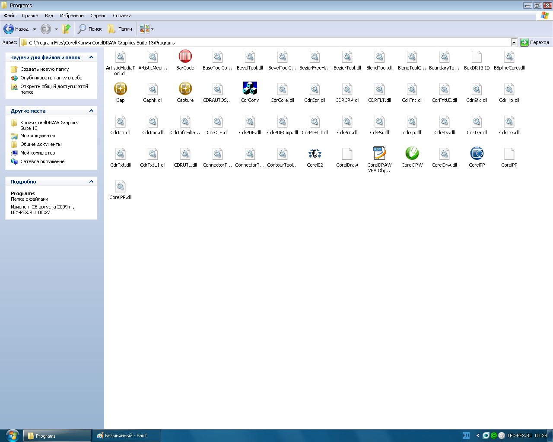The image size is (553, 442).
Task: Open Мои документы link
Action: [x=38, y=136]
